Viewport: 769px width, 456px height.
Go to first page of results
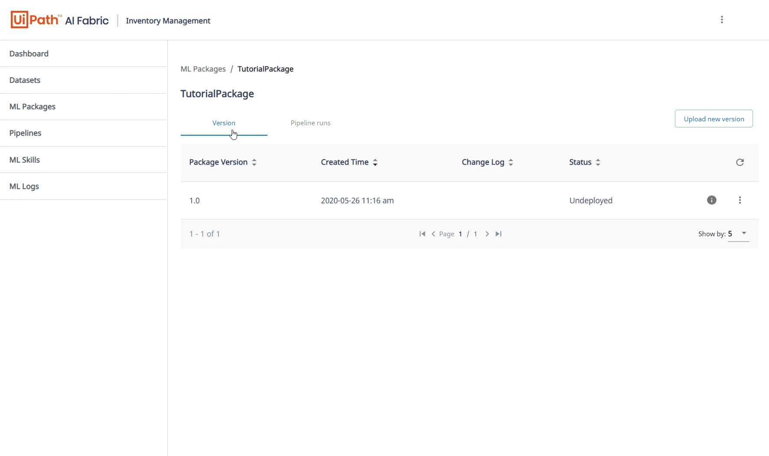[x=422, y=234]
